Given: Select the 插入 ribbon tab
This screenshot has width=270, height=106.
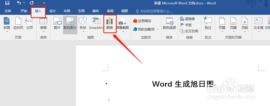Looking at the screenshot, I should [x=38, y=11].
